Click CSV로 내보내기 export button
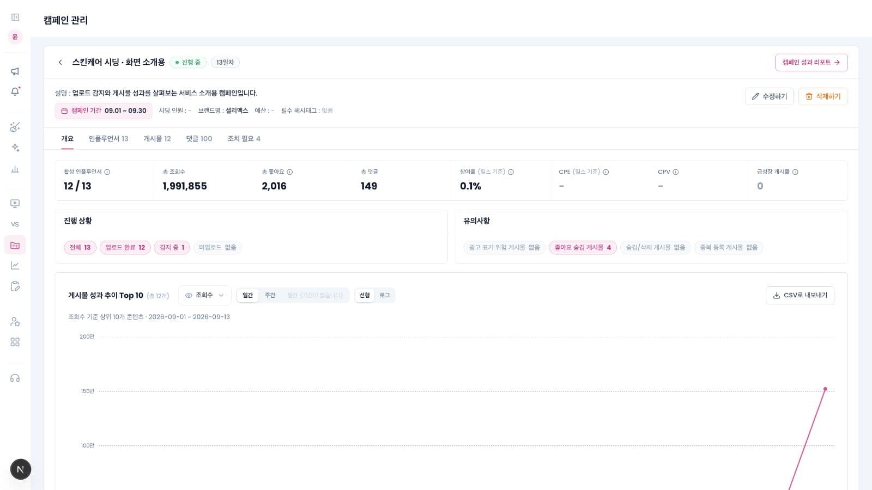This screenshot has width=872, height=490. (x=800, y=295)
